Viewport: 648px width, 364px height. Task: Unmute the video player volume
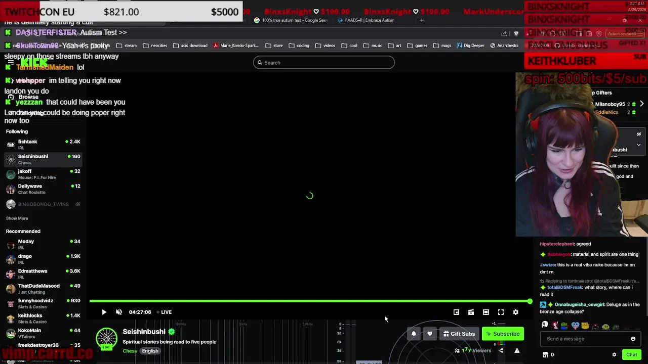coord(119,312)
